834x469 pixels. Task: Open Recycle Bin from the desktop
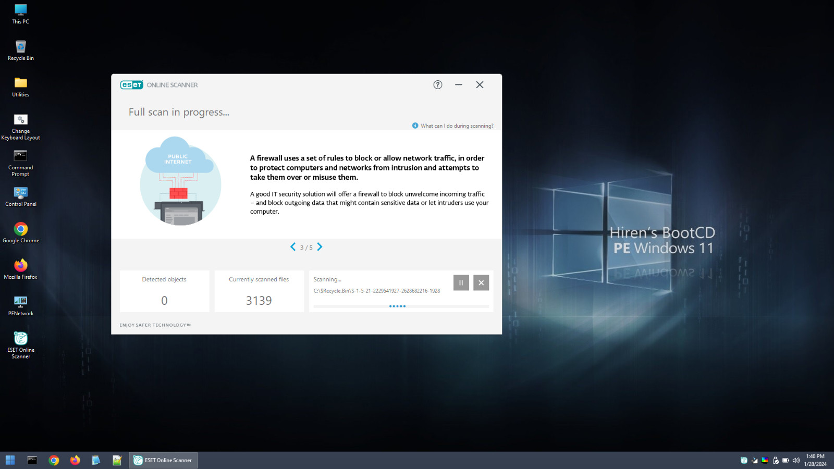click(20, 48)
